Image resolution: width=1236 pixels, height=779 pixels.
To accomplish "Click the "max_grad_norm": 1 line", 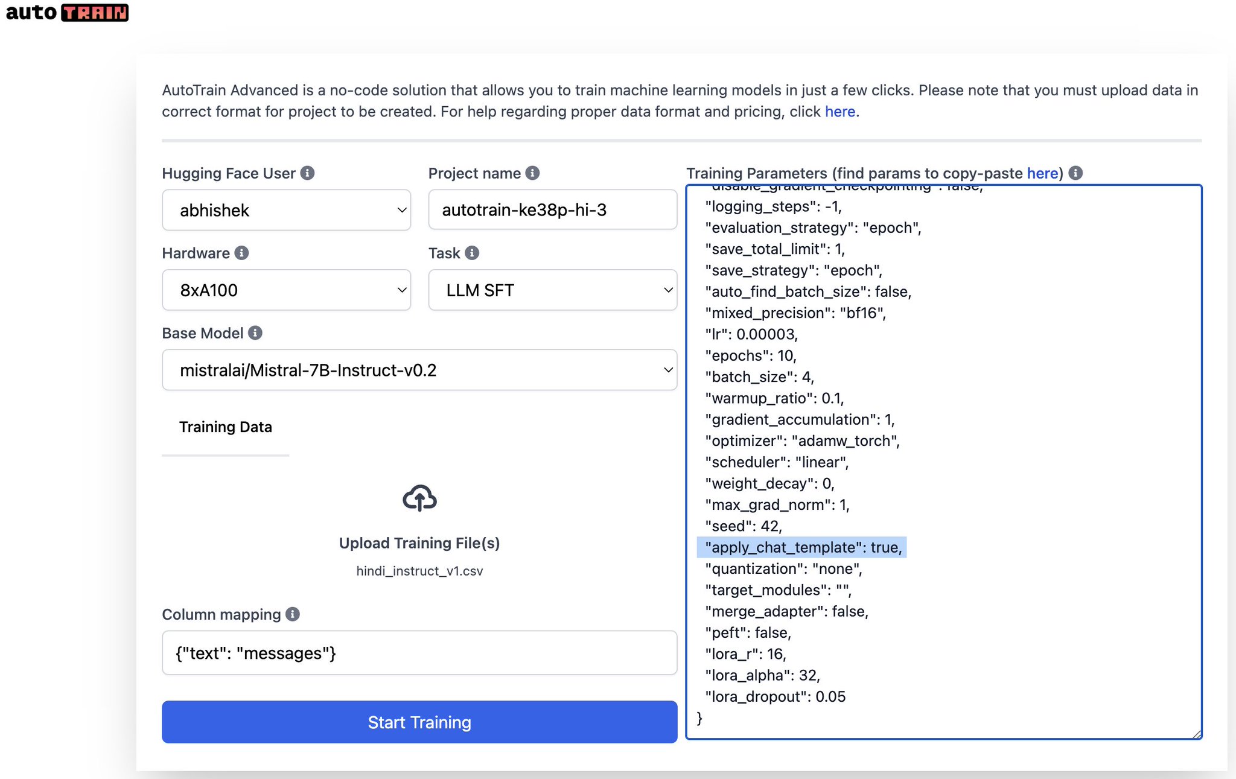I will point(777,505).
